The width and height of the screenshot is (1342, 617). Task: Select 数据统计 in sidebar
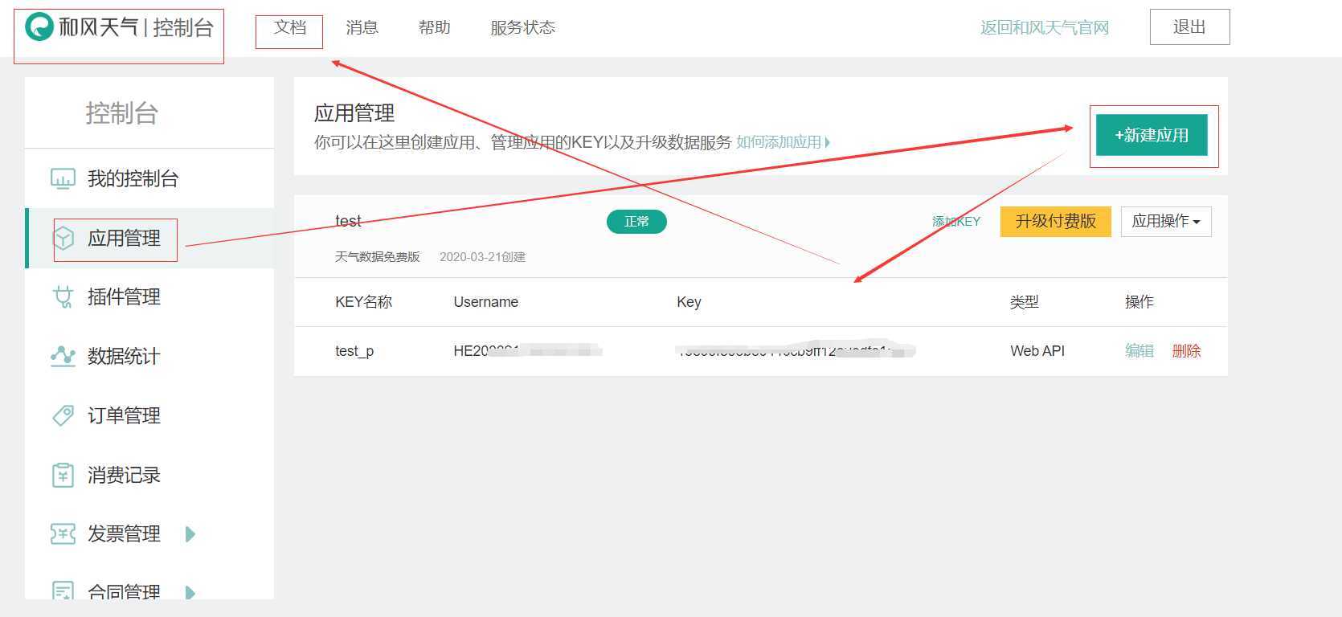149,356
